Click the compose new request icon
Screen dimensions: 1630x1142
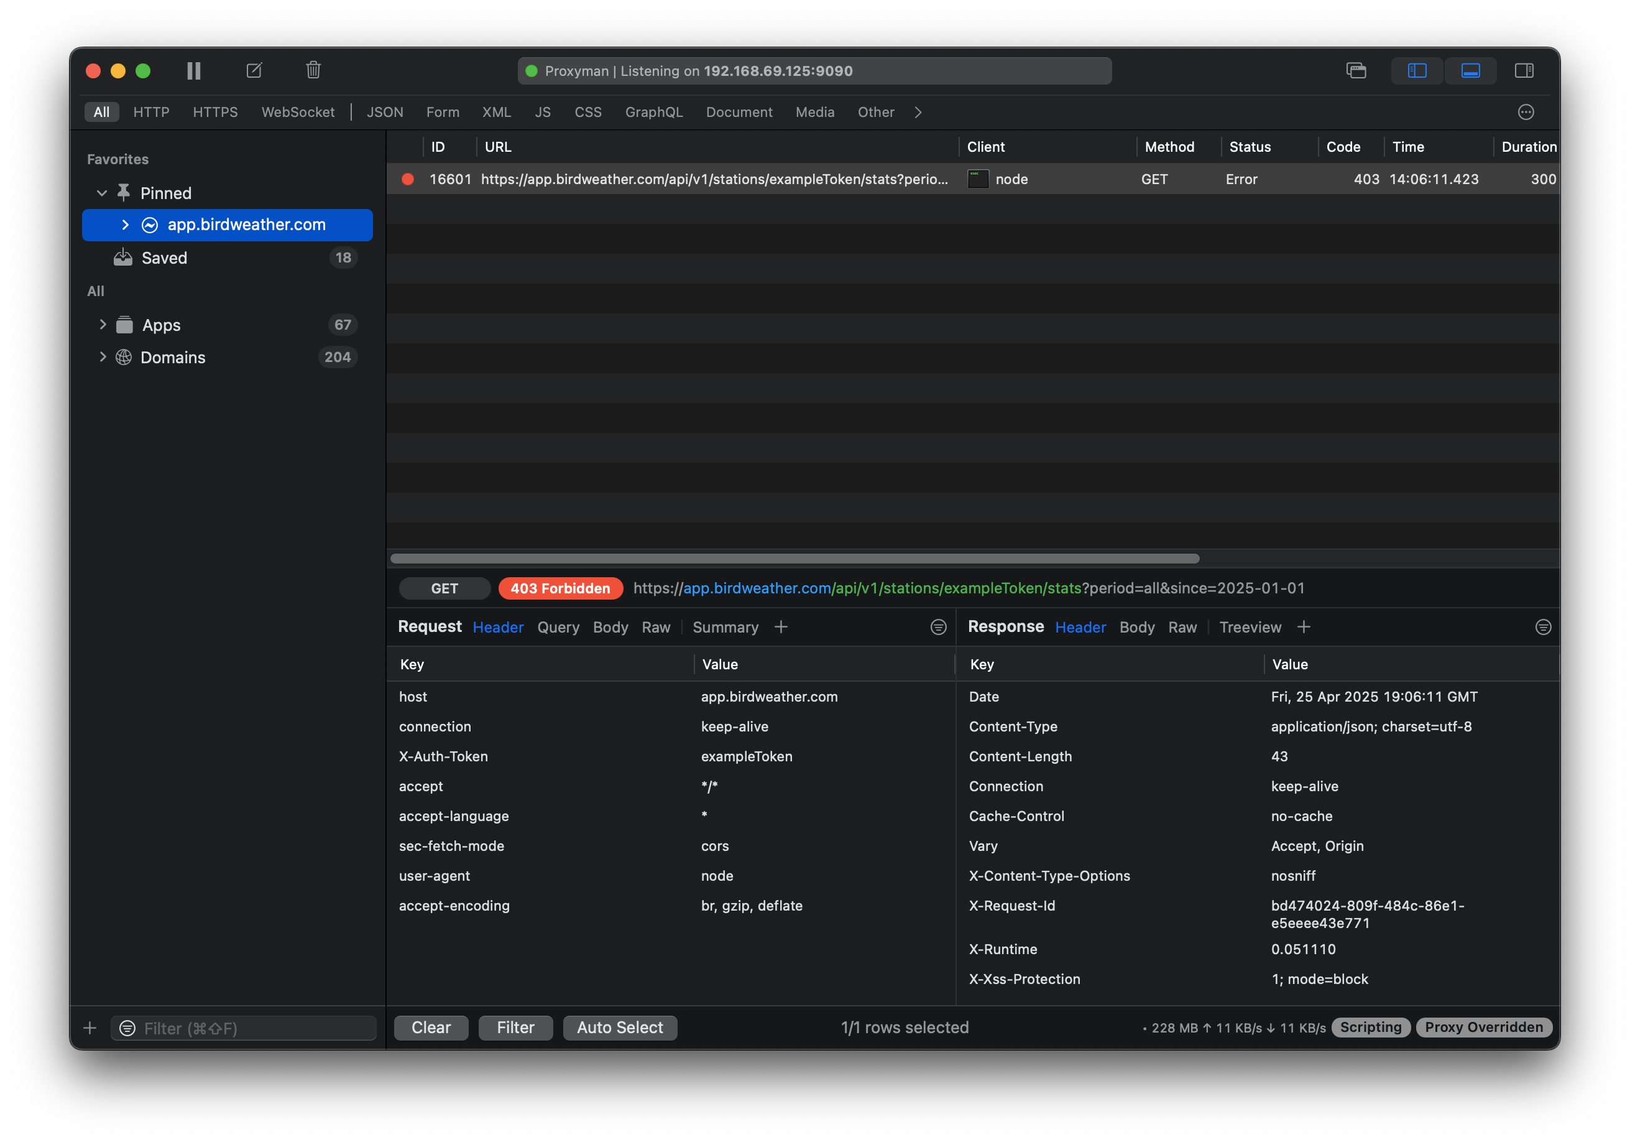pos(254,70)
